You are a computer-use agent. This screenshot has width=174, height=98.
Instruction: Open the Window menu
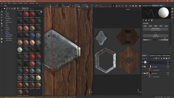14,3
